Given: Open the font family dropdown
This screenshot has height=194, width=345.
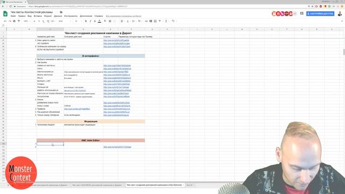Looking at the screenshot, I should pos(64,21).
